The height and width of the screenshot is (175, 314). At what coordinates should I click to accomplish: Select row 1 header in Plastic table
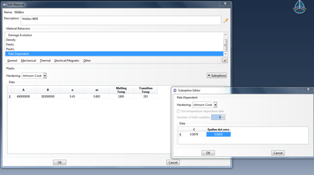(x=9, y=97)
